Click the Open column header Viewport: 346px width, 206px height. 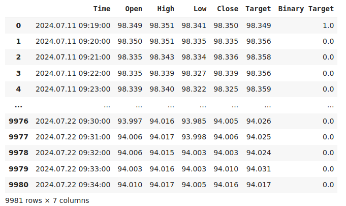click(134, 9)
